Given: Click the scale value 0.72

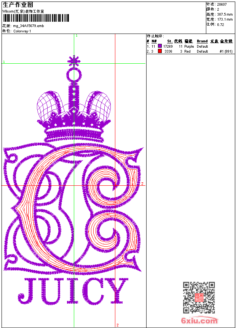Looking at the screenshot, I should [x=220, y=25].
